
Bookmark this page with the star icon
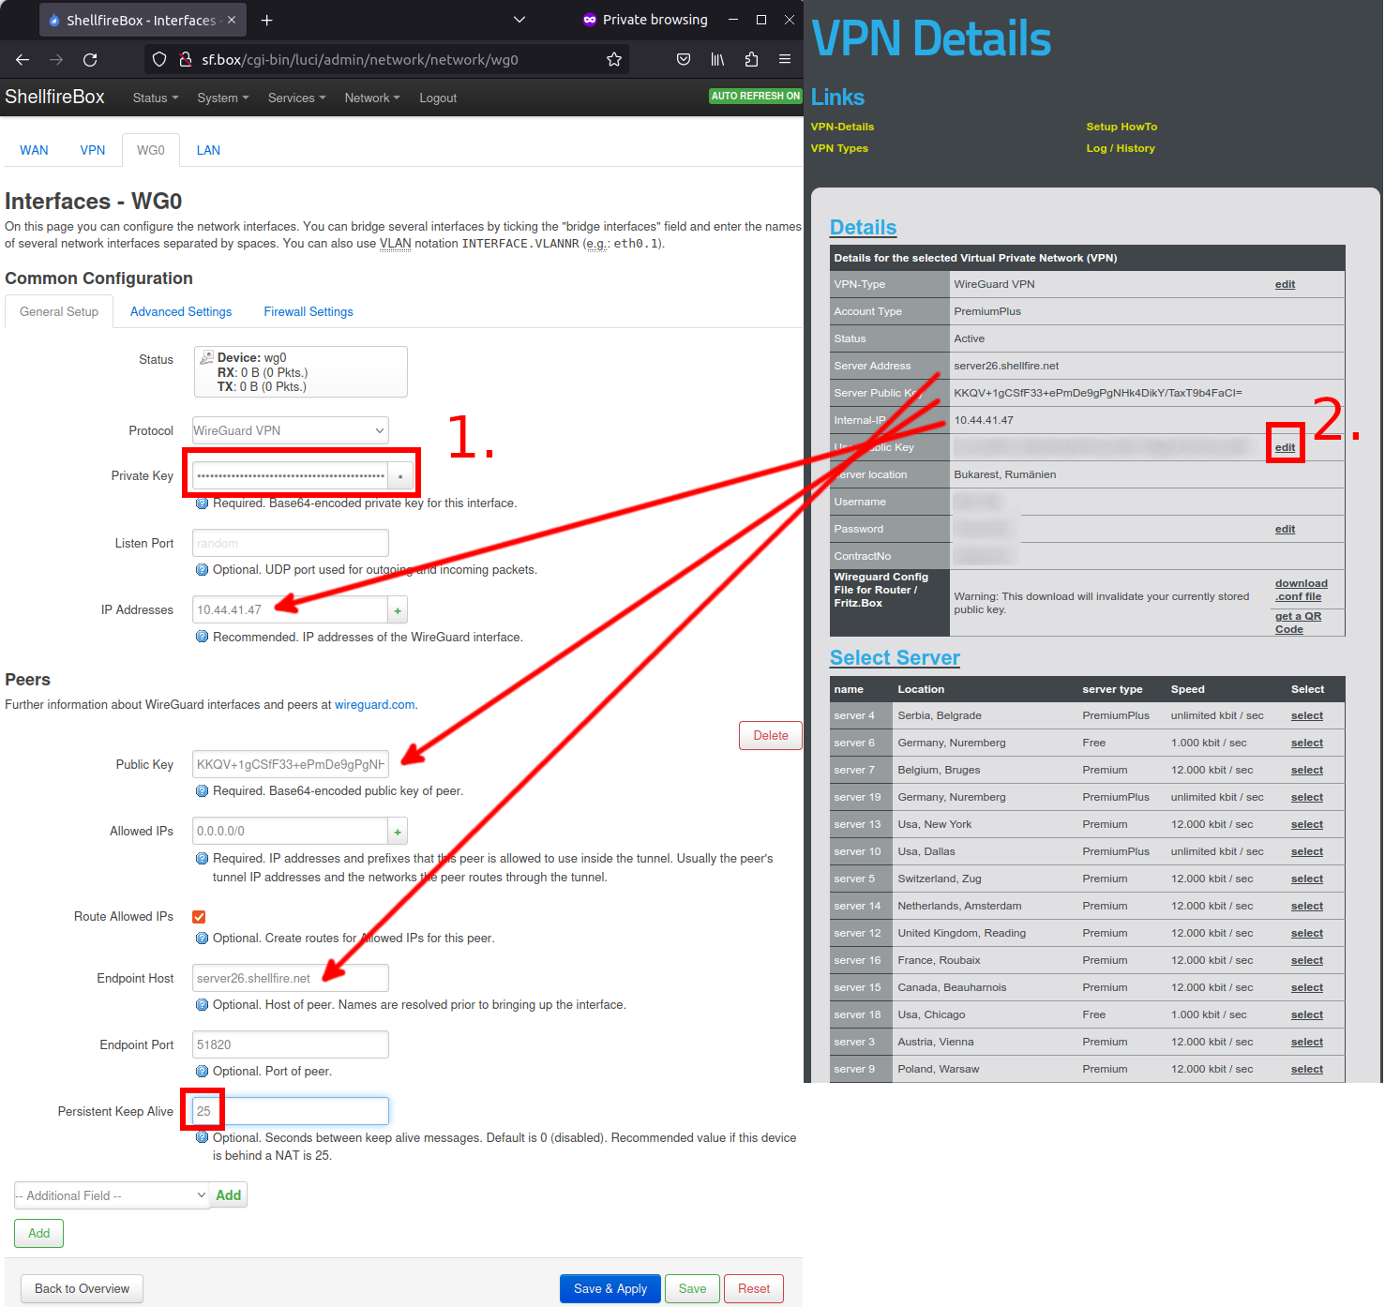(614, 59)
